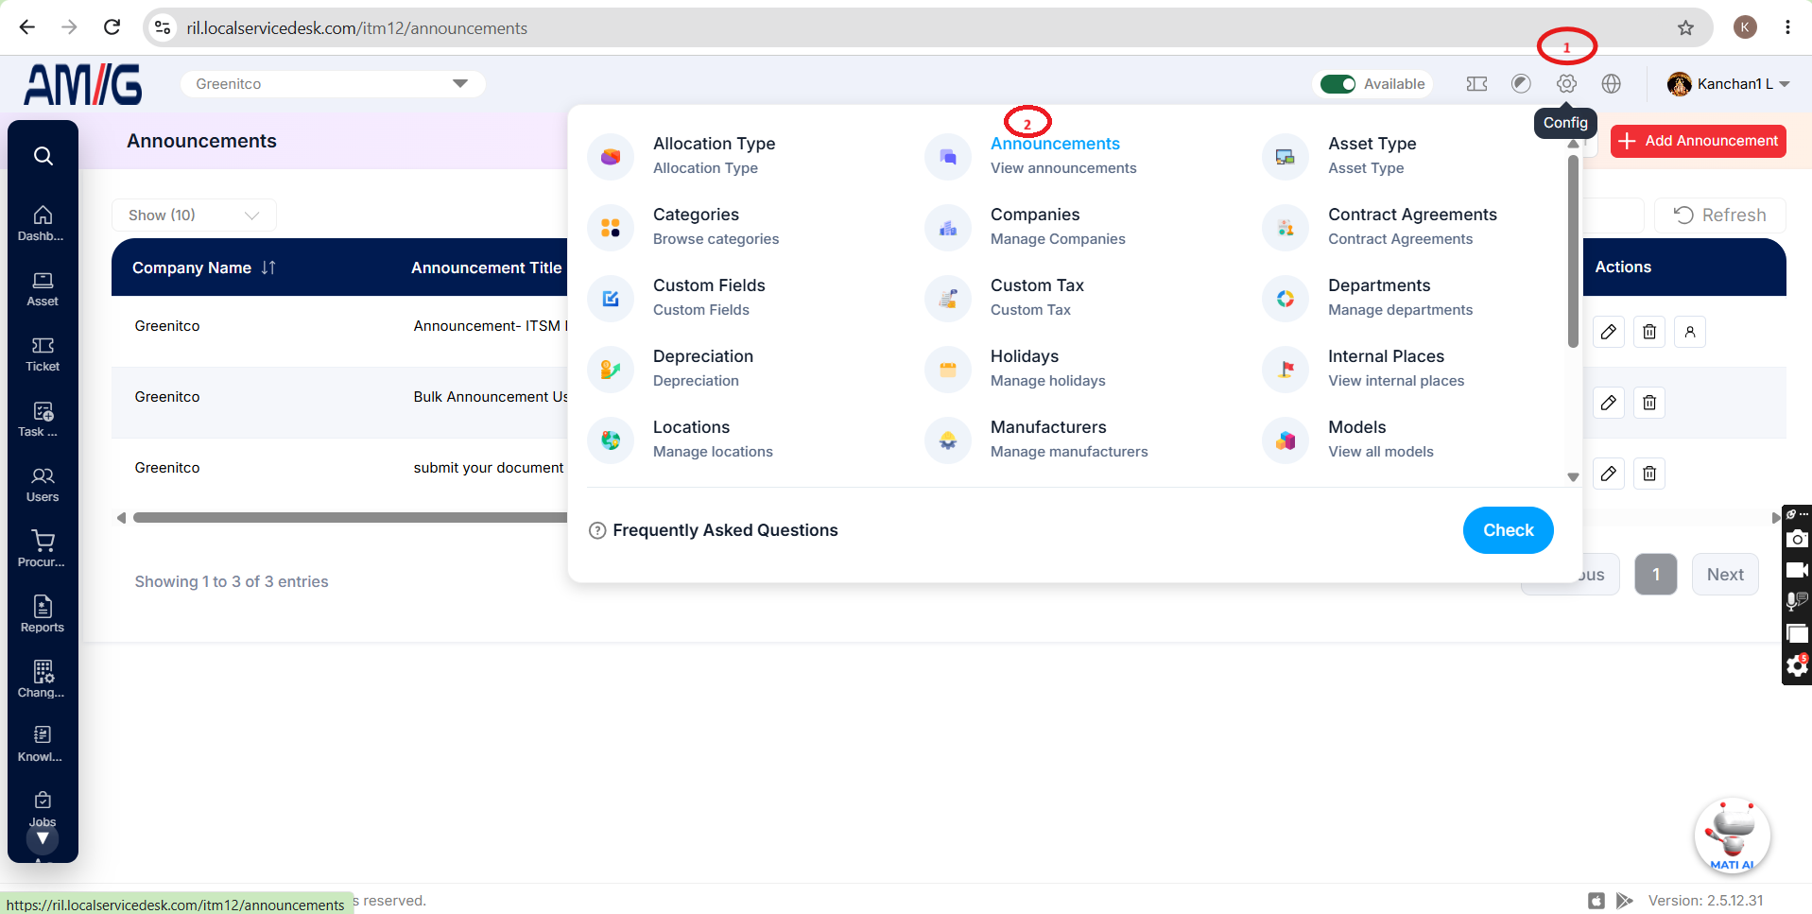
Task: Bookmark this page with star icon
Action: point(1685,27)
